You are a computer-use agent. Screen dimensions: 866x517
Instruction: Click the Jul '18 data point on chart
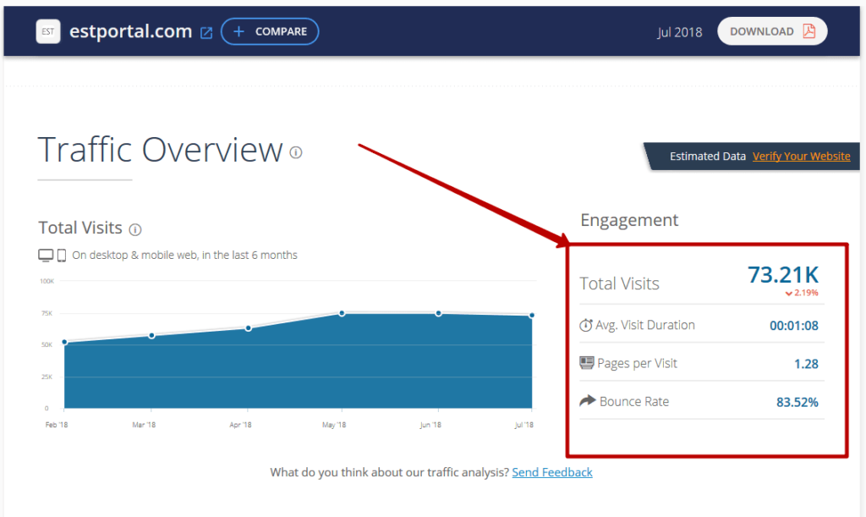[x=532, y=316]
